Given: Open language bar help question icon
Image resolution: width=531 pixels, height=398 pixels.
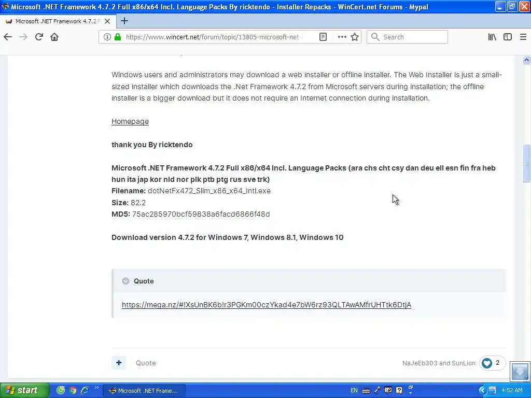Looking at the screenshot, I should (399, 390).
